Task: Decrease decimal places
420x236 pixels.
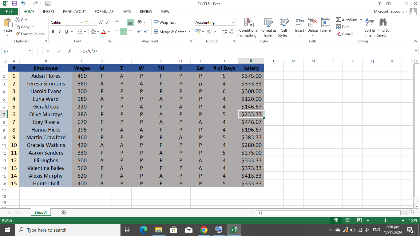Action: (231, 32)
